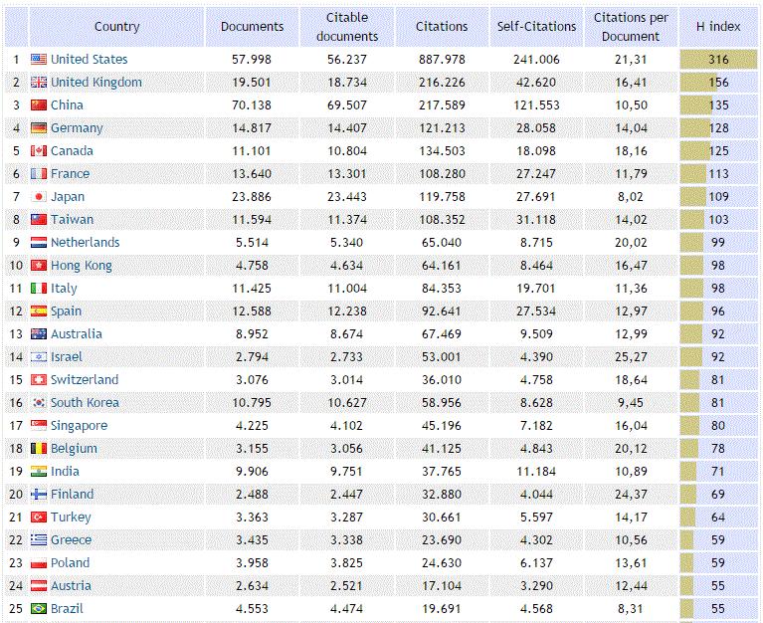The image size is (763, 623).
Task: Click the South Korea flag icon
Action: click(x=39, y=403)
